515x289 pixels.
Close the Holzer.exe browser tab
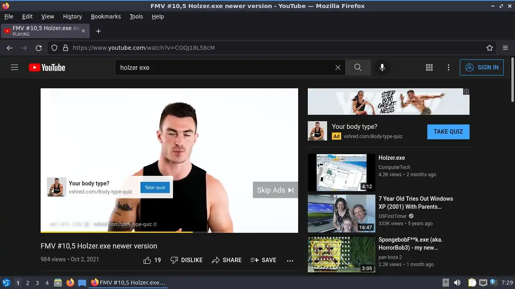click(x=83, y=31)
